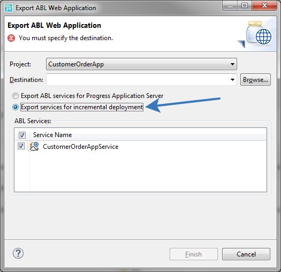Click the red error icon beside the message
The height and width of the screenshot is (272, 281).
point(11,38)
